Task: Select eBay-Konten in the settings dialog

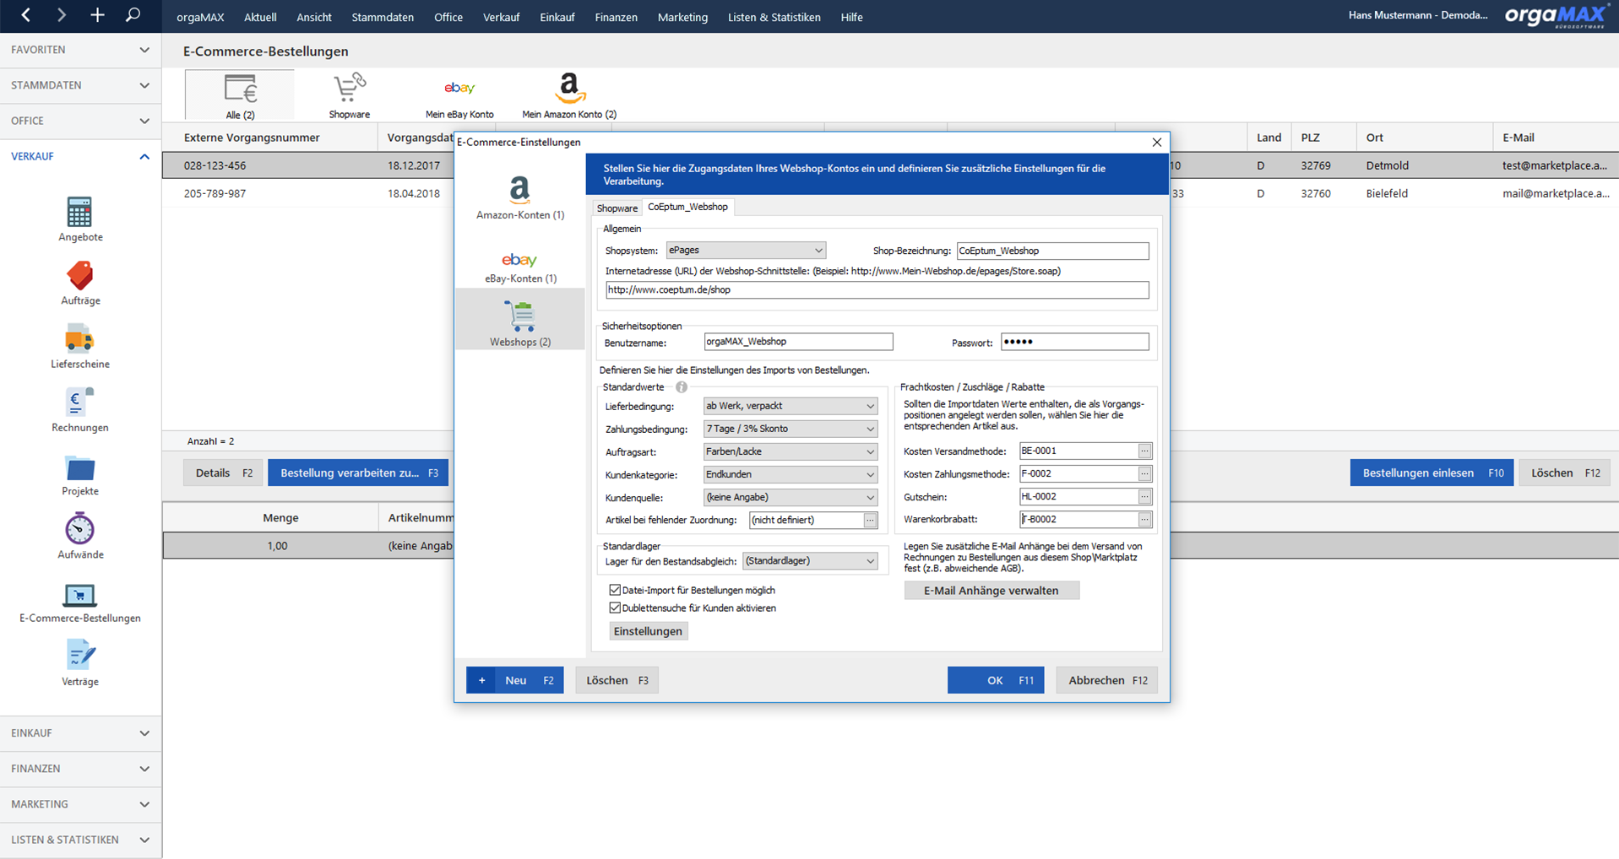Action: [520, 267]
